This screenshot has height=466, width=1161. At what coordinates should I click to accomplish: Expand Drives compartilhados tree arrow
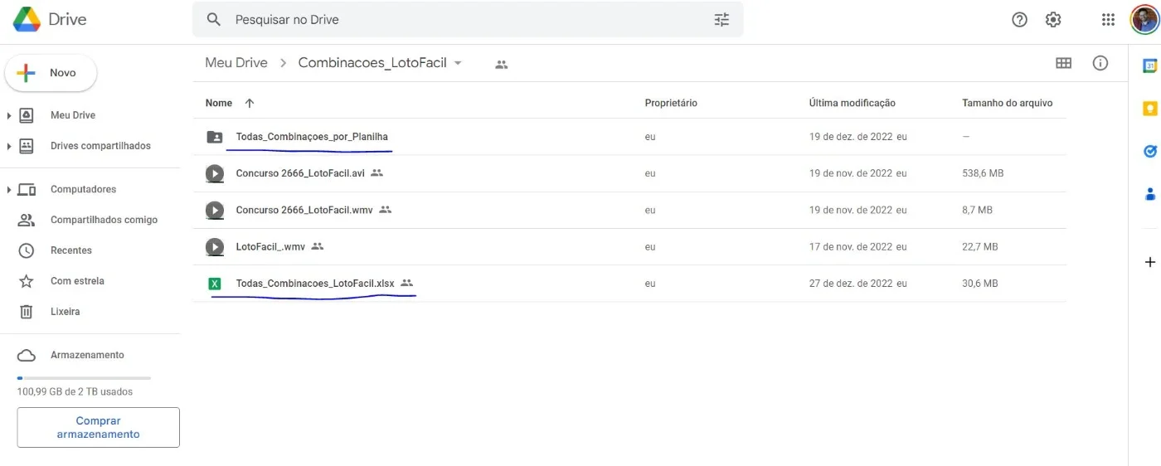(8, 146)
